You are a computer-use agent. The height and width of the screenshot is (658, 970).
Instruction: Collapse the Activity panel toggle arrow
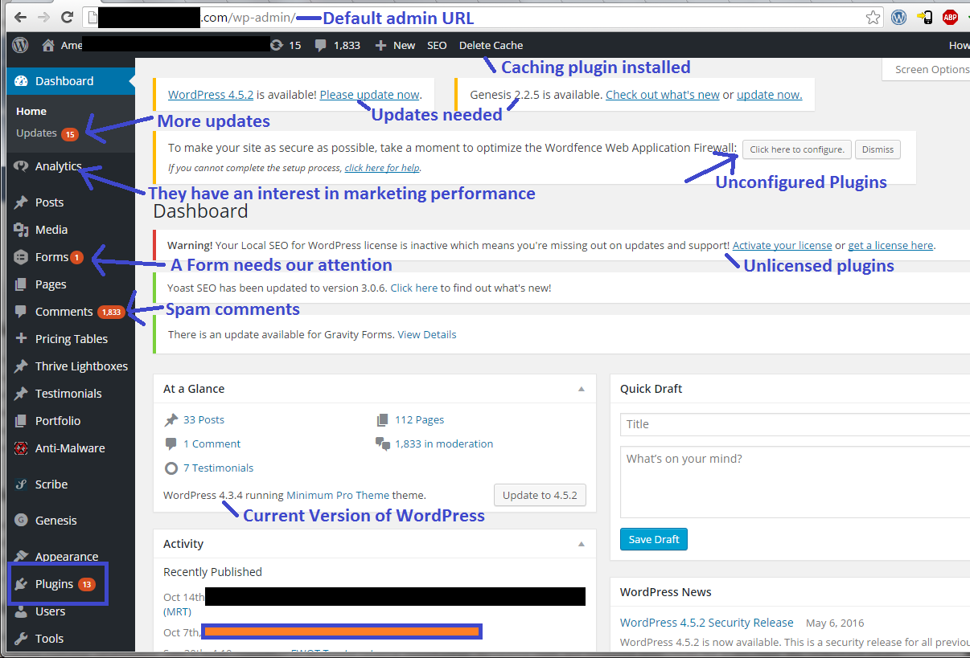(x=581, y=544)
